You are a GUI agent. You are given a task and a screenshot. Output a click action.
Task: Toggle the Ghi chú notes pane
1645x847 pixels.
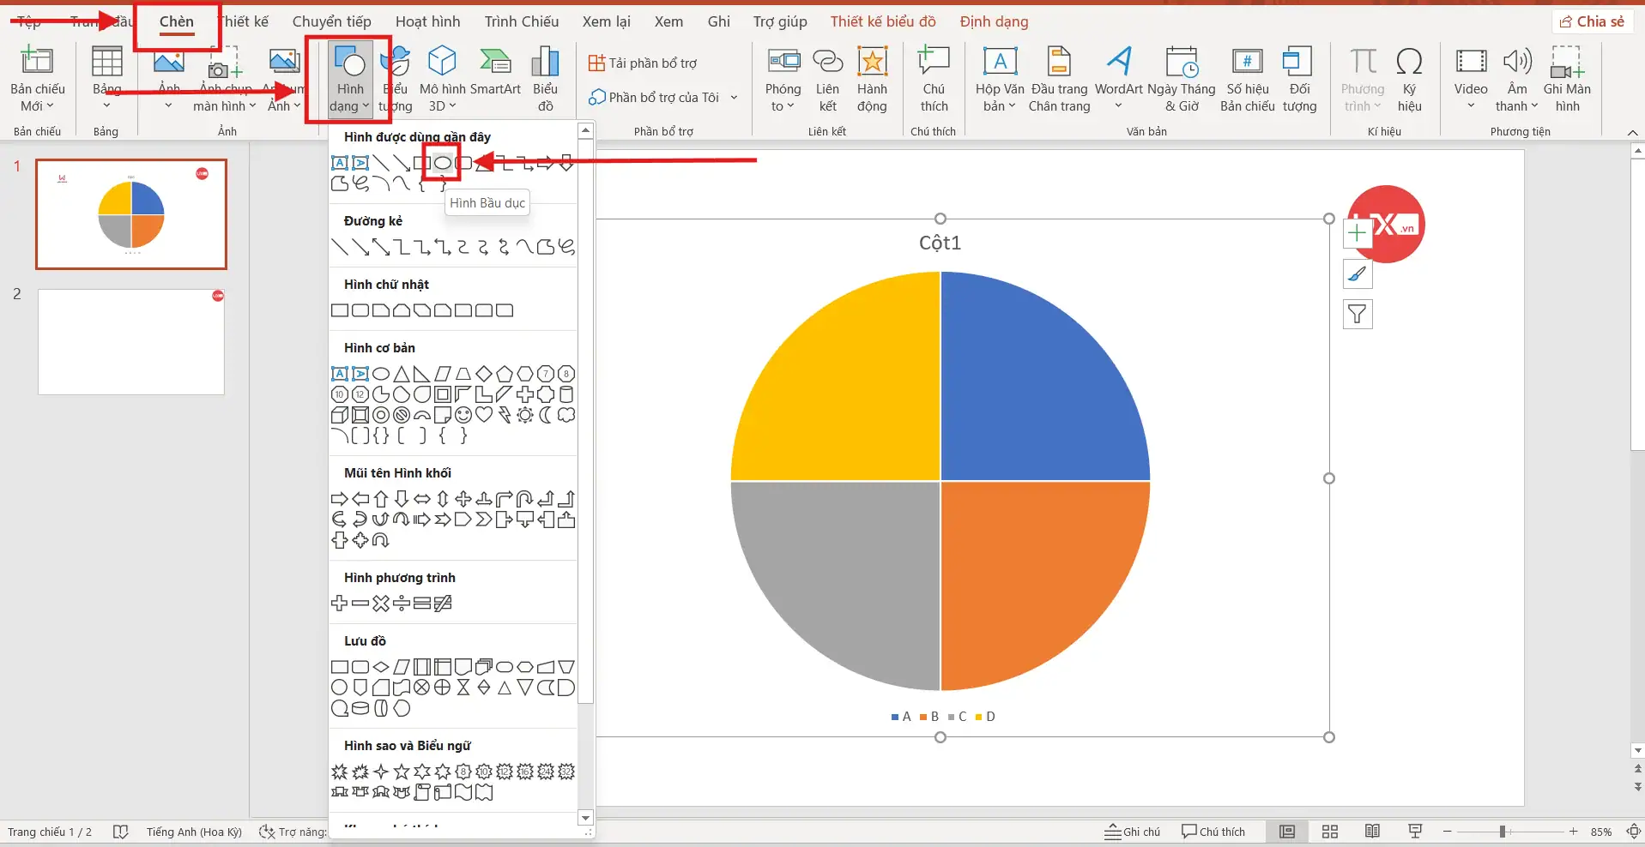coord(1132,832)
